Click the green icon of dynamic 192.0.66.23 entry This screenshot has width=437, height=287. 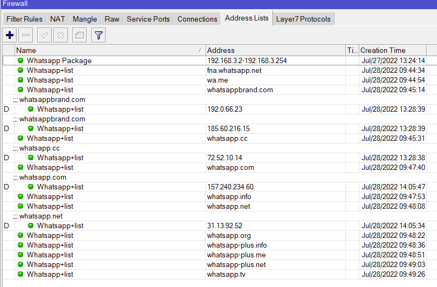pos(31,109)
